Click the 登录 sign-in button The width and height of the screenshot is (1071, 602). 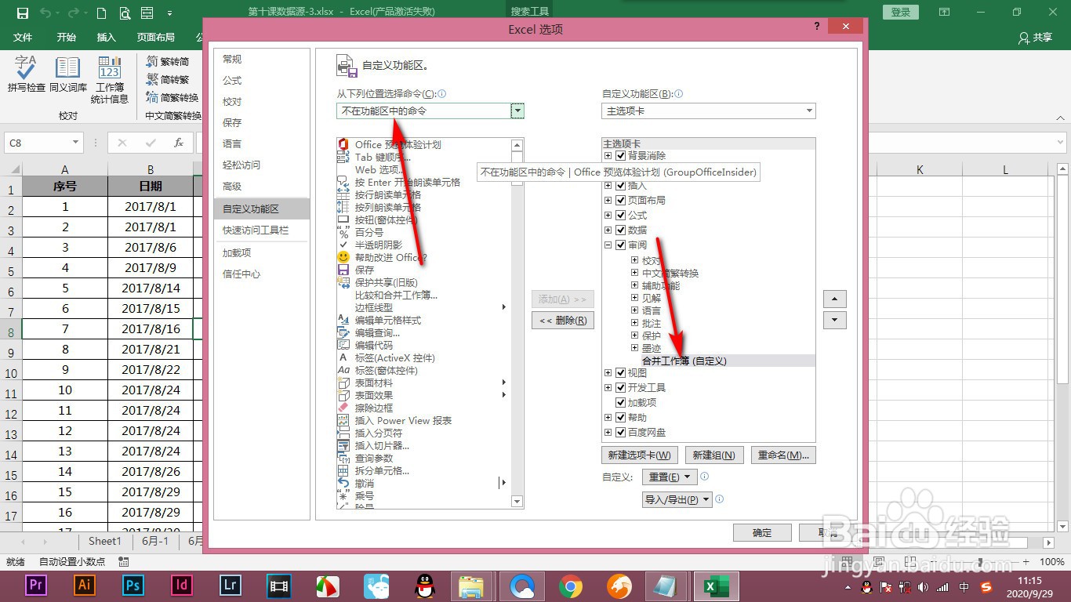[900, 12]
